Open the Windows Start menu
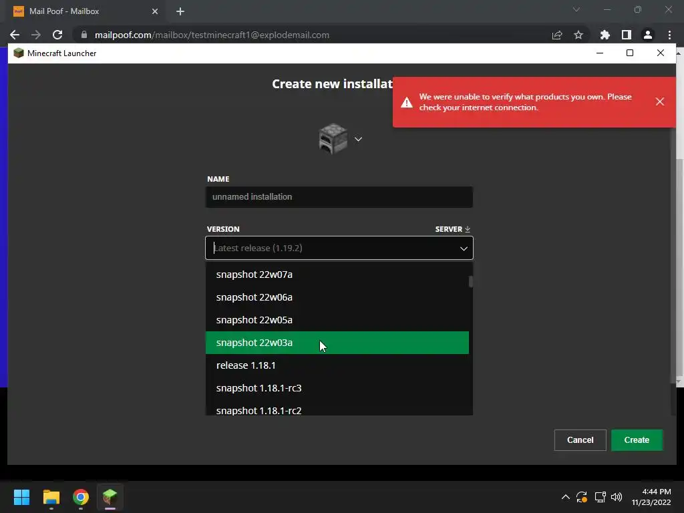The image size is (684, 513). pos(21,497)
